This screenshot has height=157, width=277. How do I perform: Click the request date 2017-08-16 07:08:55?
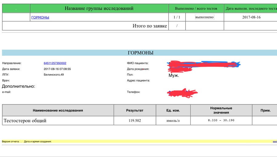coord(57,69)
